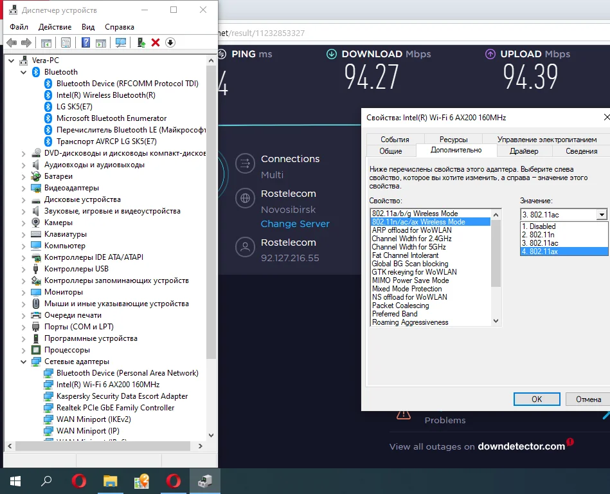
Task: Open the Вид menu
Action: [x=88, y=27]
